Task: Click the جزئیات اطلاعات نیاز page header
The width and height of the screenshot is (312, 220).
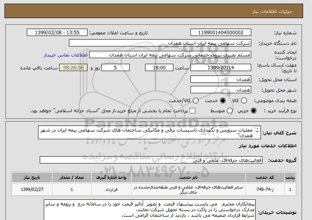Action: pos(272,11)
